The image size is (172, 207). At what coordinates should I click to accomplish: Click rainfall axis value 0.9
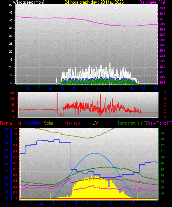15,146
